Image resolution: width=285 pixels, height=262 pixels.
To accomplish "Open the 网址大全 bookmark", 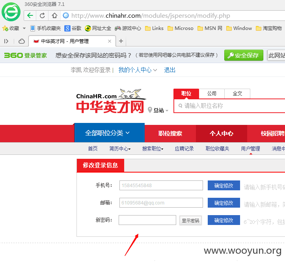I will tap(98, 28).
